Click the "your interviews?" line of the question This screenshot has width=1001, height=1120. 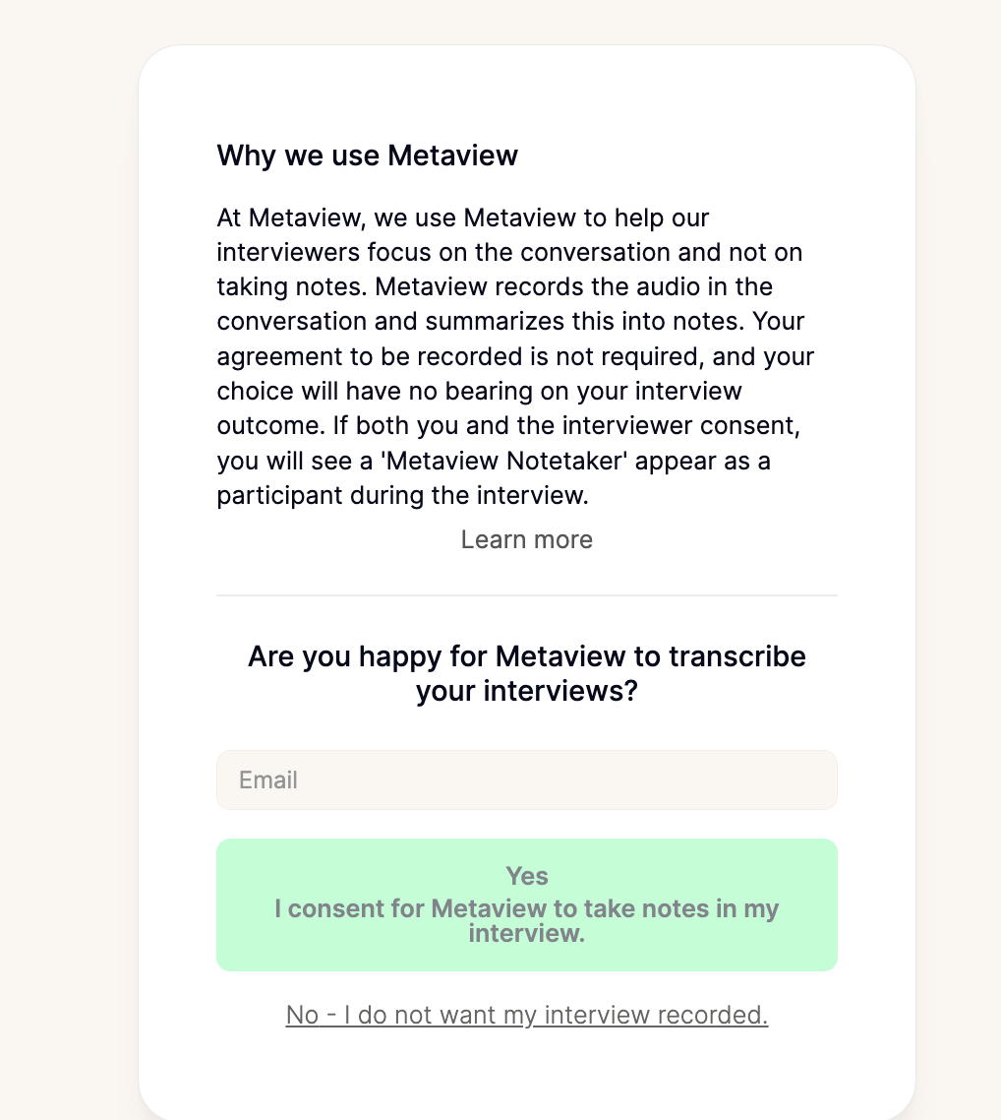tap(526, 691)
